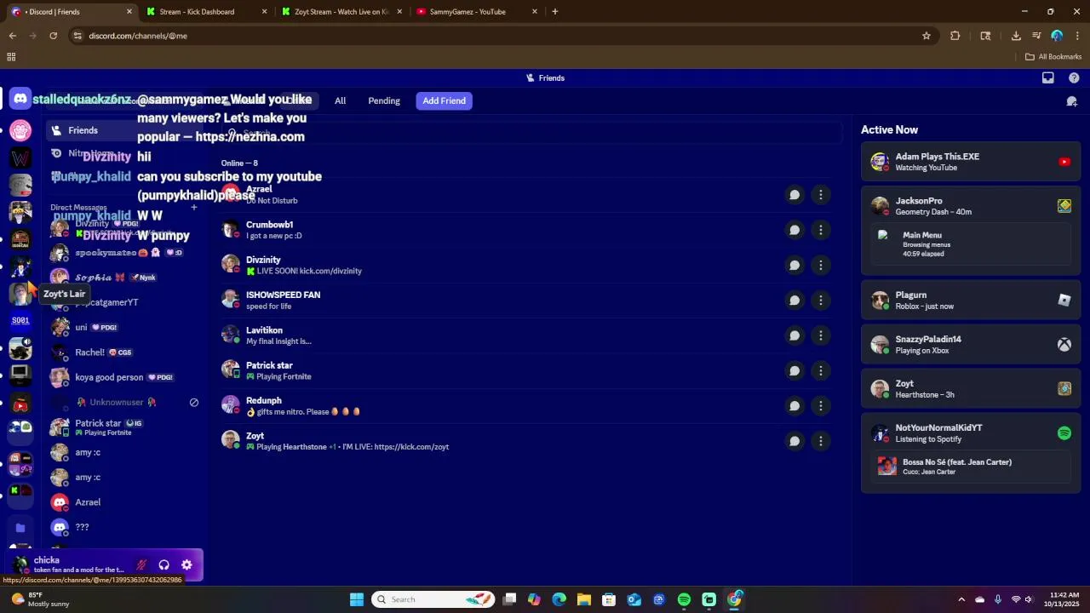Open DM with koya good person
The width and height of the screenshot is (1090, 613).
(x=124, y=377)
